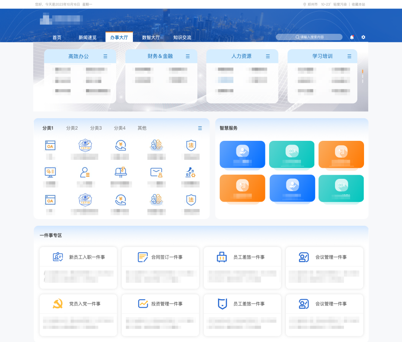Open settings via the gear icon
Viewport: 402px width, 342px height.
(x=363, y=37)
